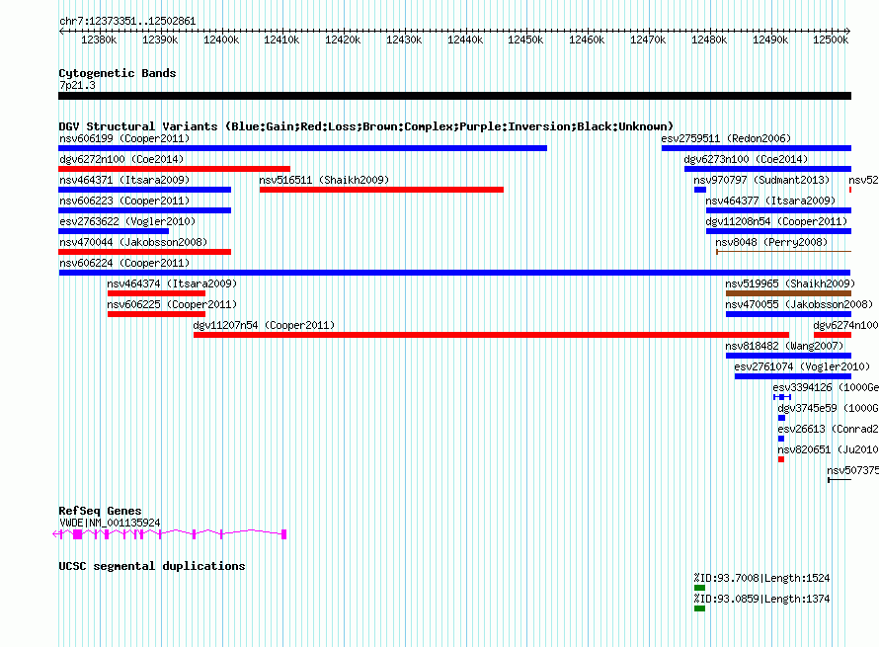Click the 12470k ruler tick label

648,40
